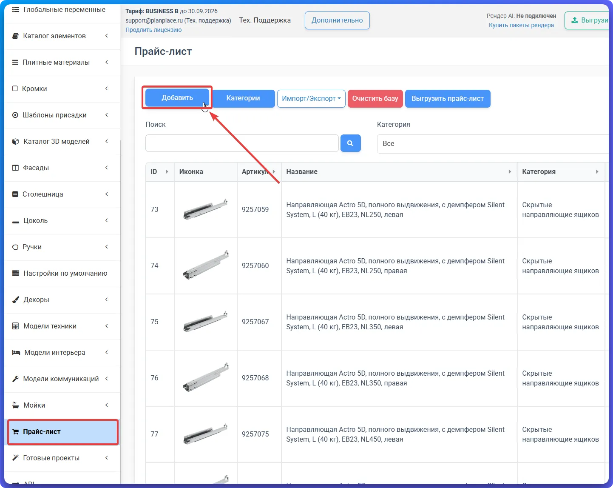This screenshot has height=488, width=613.
Task: Open Настройки по умолчанию menu item
Action: 62,273
